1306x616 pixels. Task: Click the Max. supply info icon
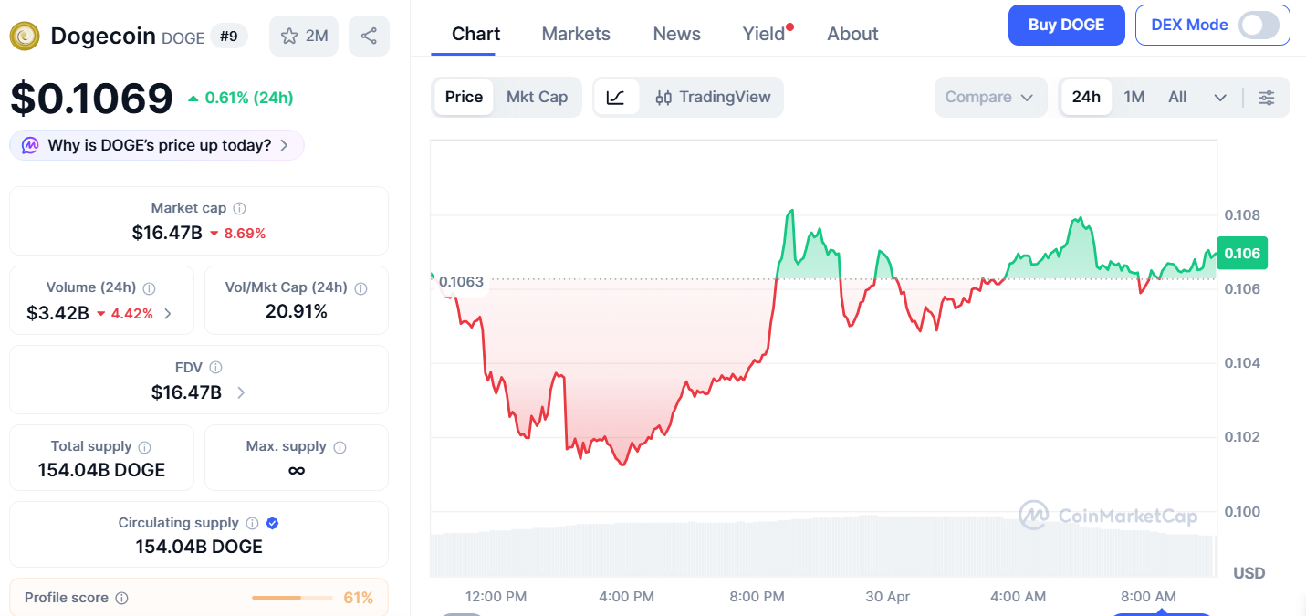tap(340, 446)
